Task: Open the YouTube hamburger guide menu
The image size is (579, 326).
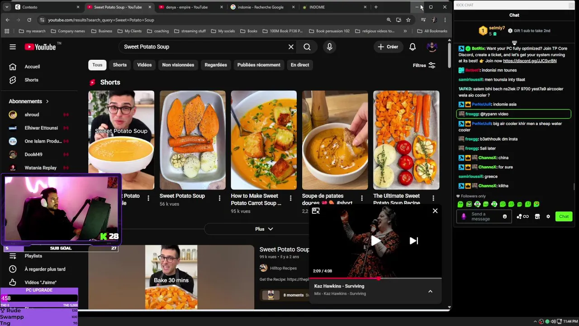Action: [x=13, y=47]
